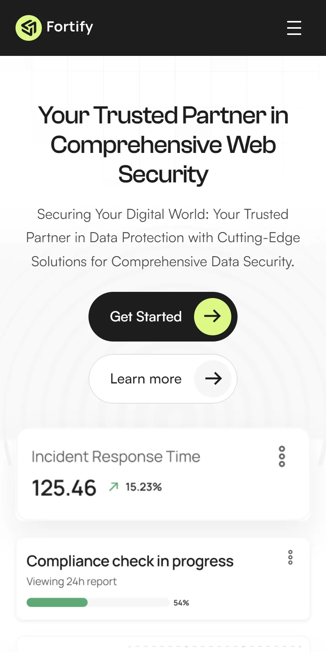The image size is (326, 652).
Task: Click the green upward trend arrow icon
Action: click(x=114, y=487)
